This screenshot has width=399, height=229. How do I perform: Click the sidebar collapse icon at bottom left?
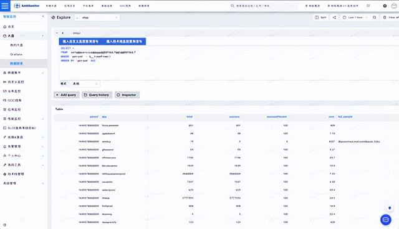[x=4, y=225]
